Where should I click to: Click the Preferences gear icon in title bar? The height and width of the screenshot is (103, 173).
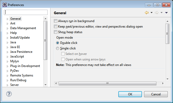coord(5,5)
